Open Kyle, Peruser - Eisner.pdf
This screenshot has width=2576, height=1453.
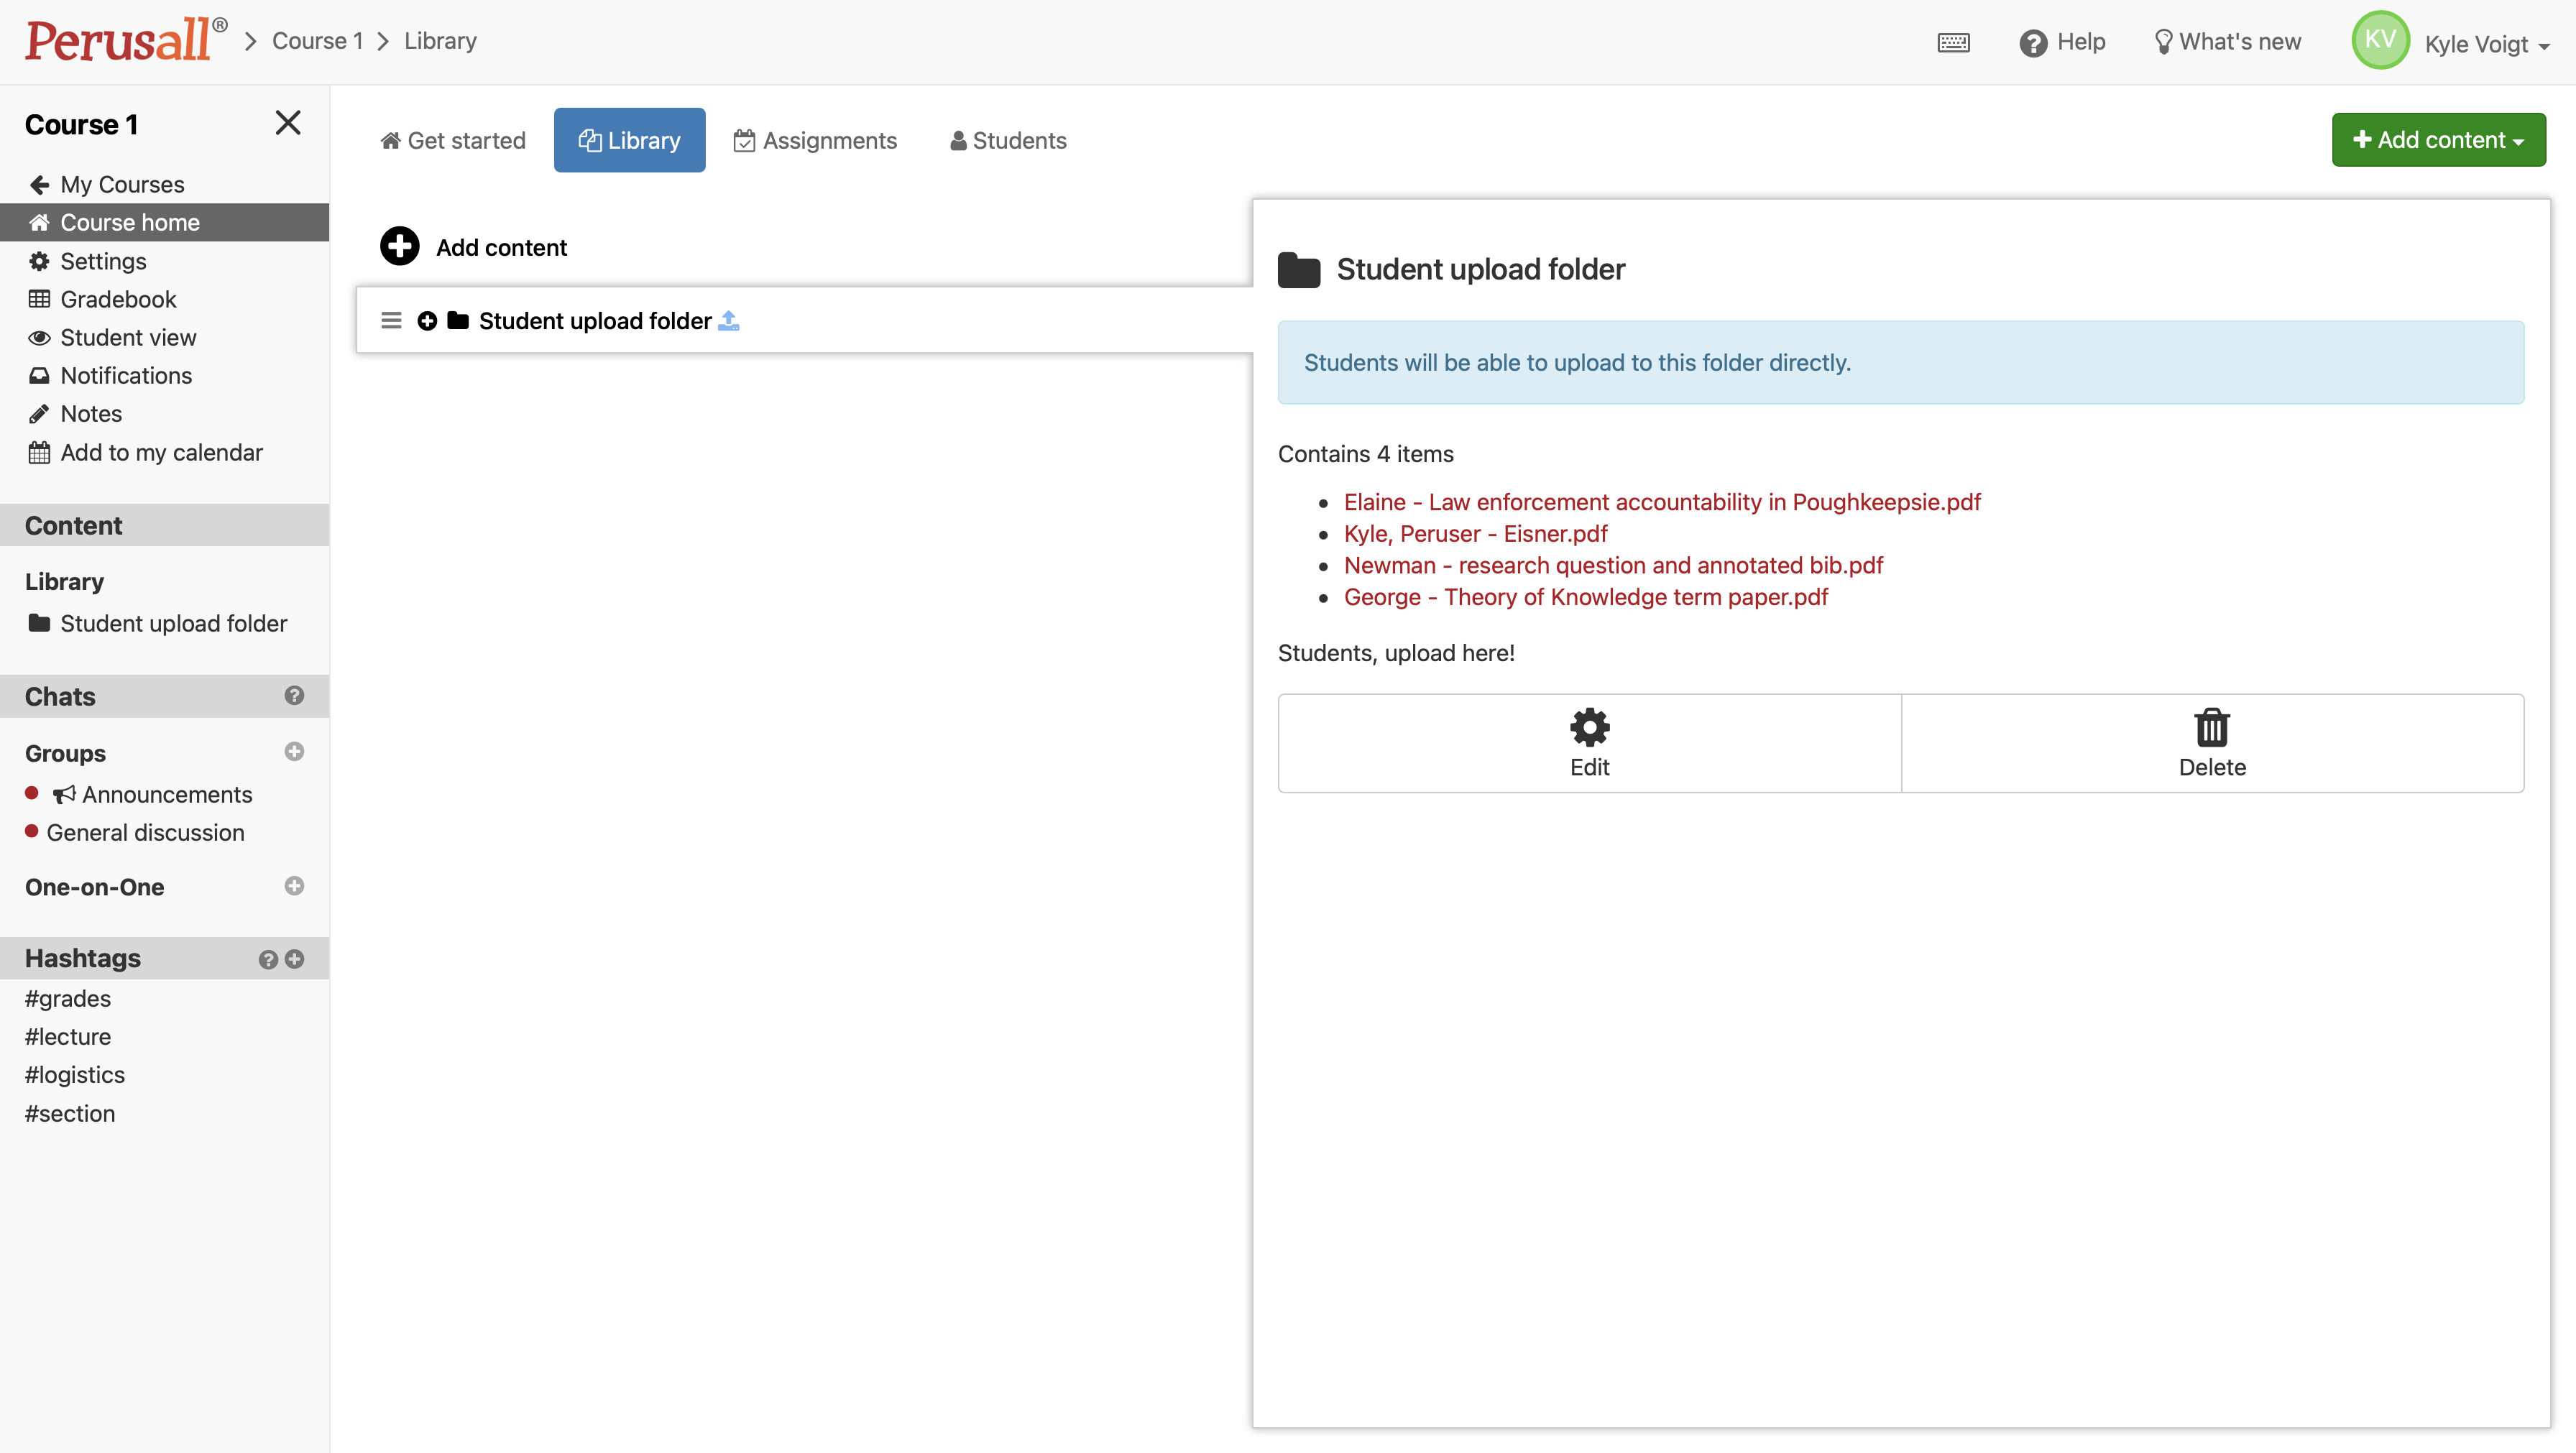(1476, 533)
